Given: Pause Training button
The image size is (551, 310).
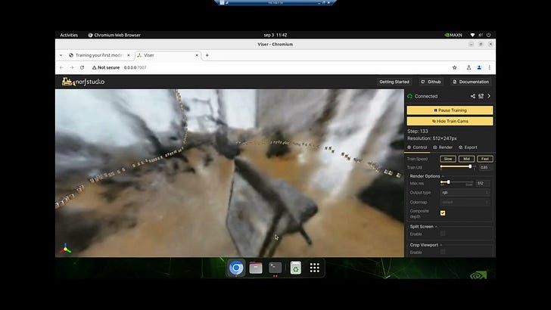Looking at the screenshot, I should click(450, 110).
